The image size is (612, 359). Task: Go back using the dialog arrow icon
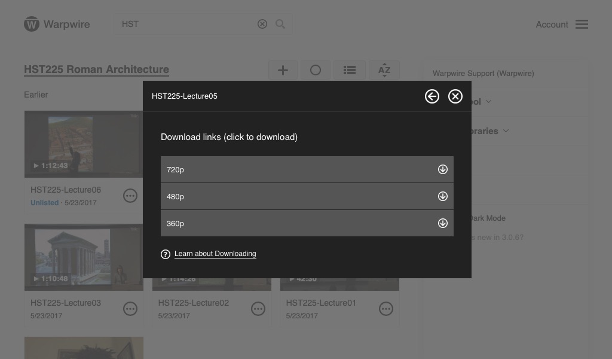432,96
